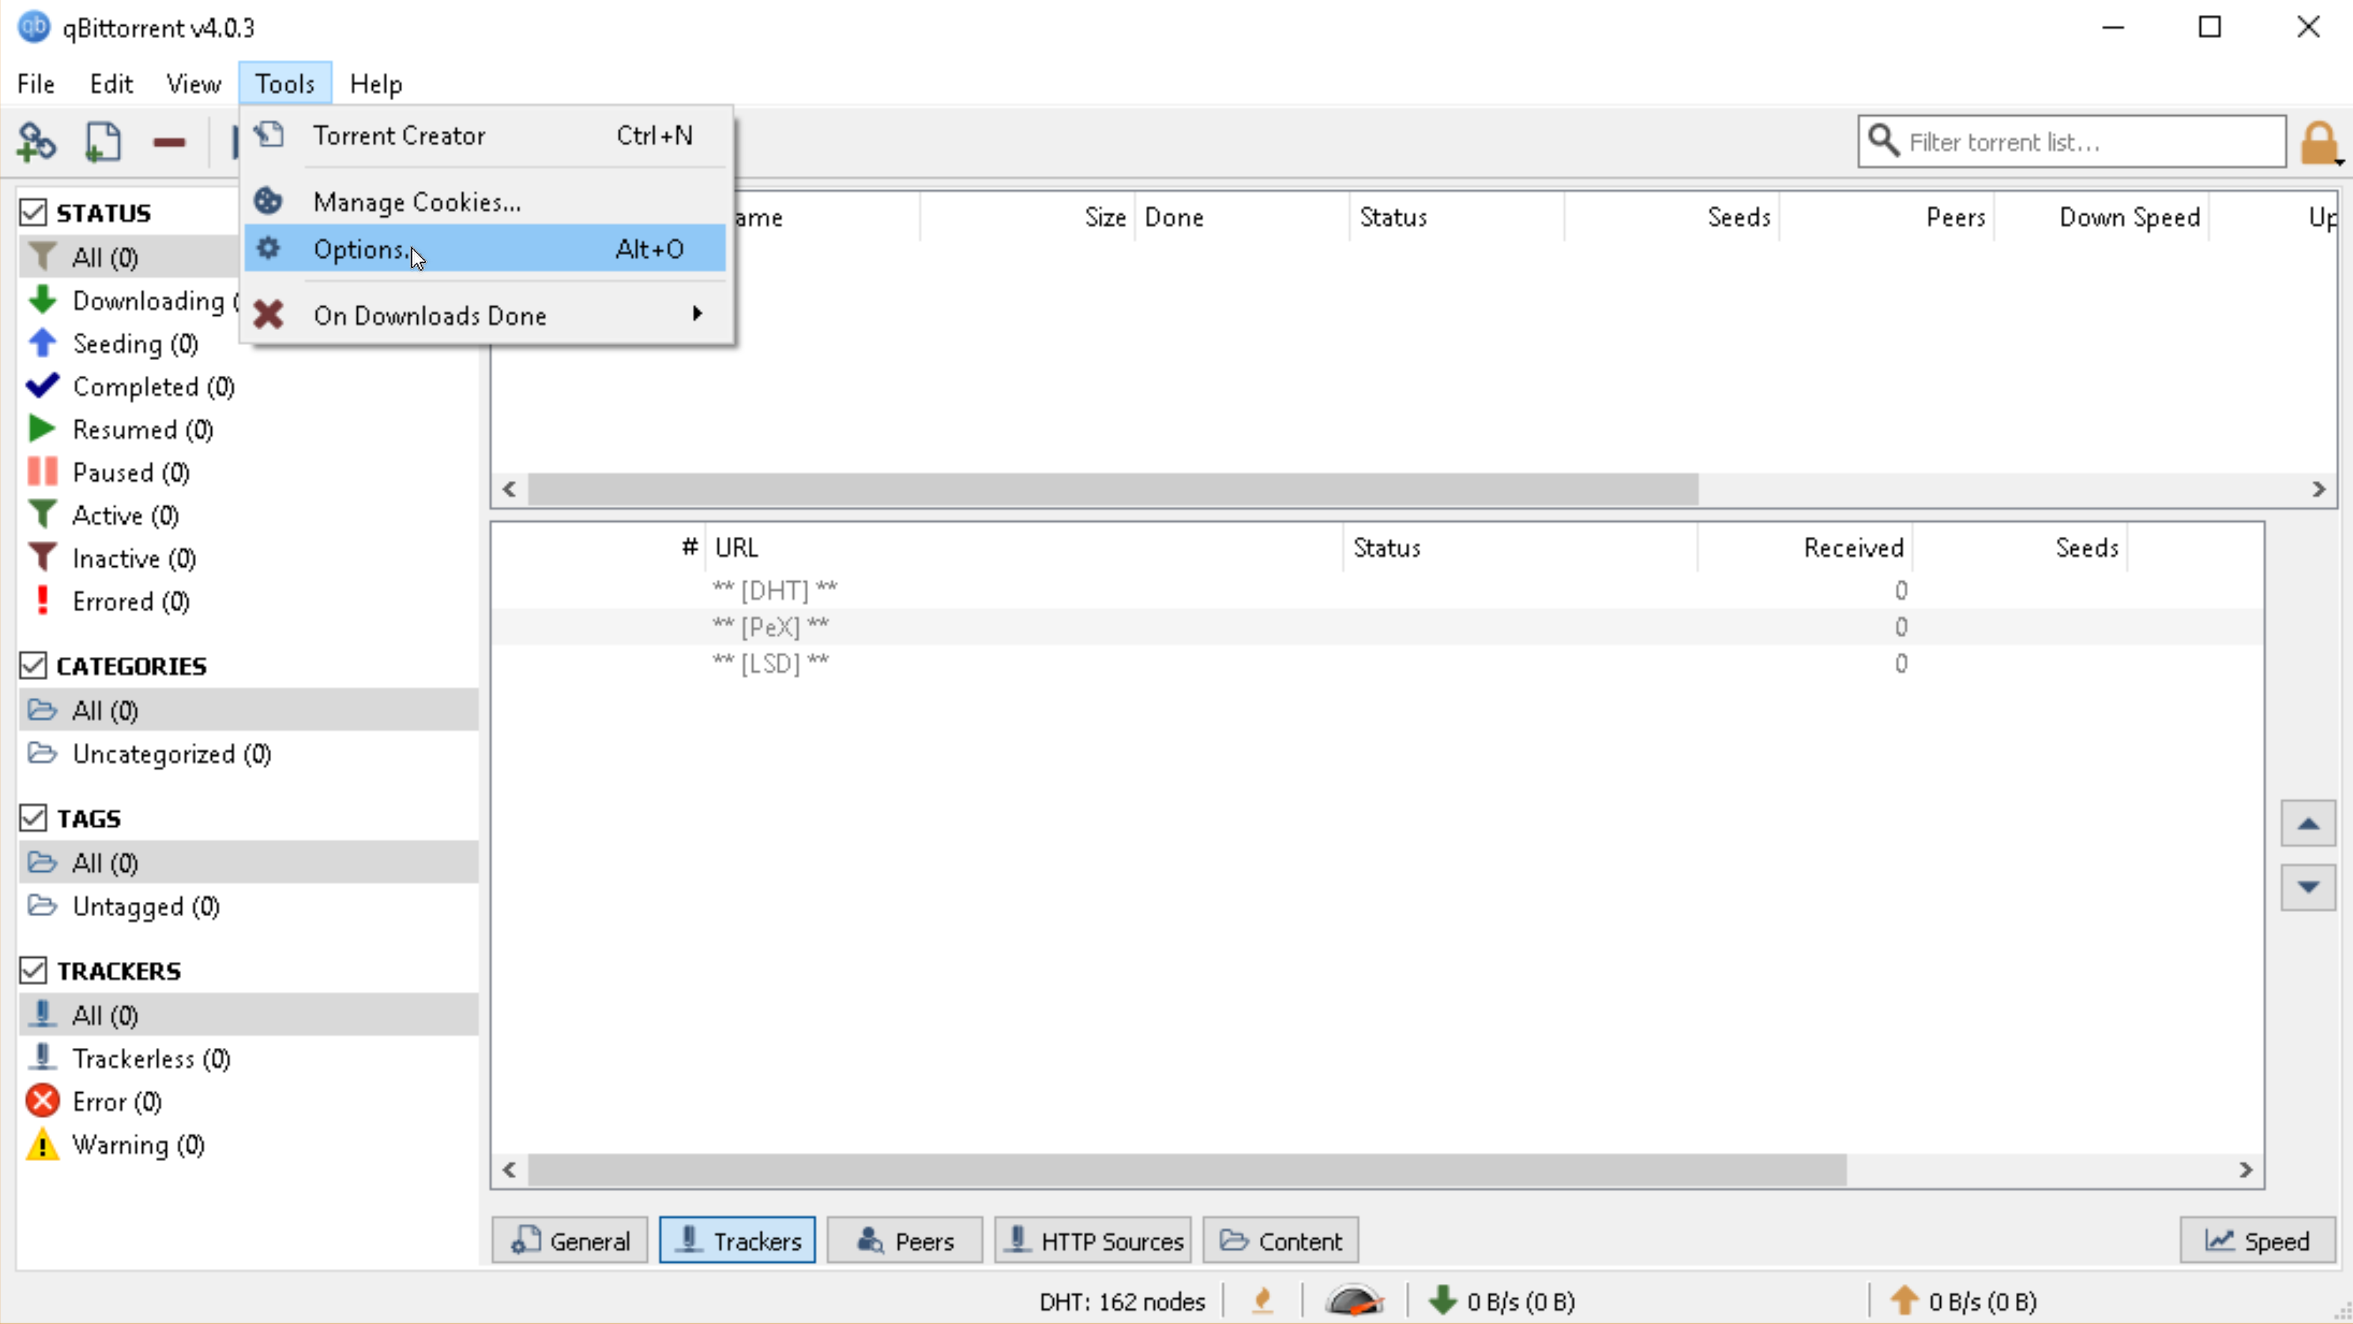Select the ** [LSD] ** tracker row
Viewport: 2353px width, 1324px height.
(x=1378, y=663)
